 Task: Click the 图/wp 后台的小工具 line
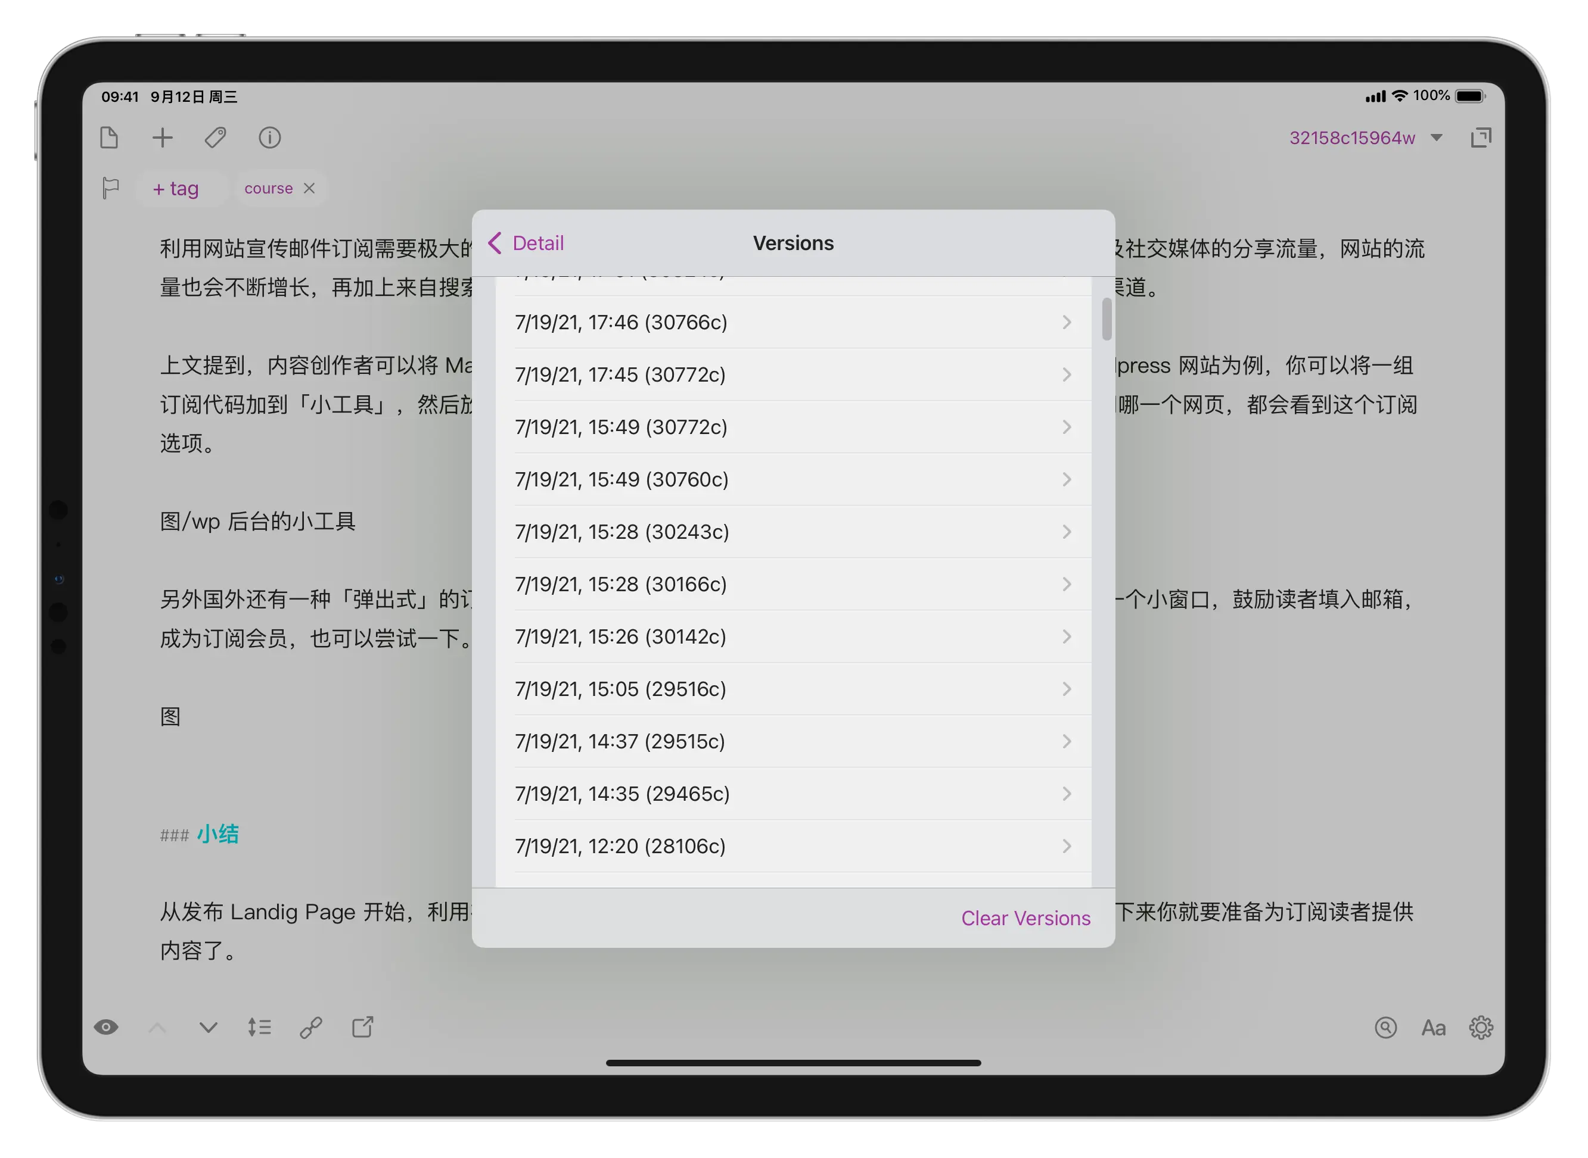tap(257, 521)
